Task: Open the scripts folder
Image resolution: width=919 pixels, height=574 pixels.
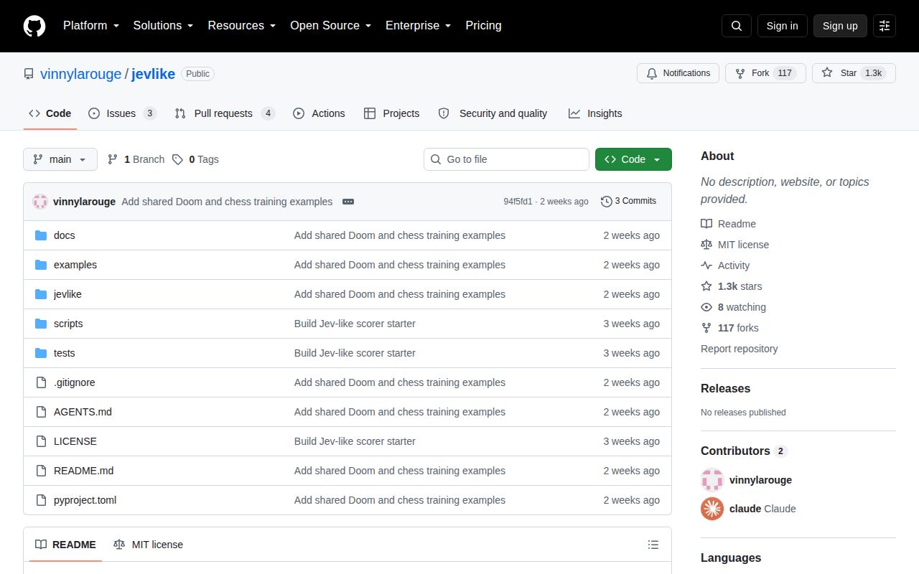Action: click(68, 324)
